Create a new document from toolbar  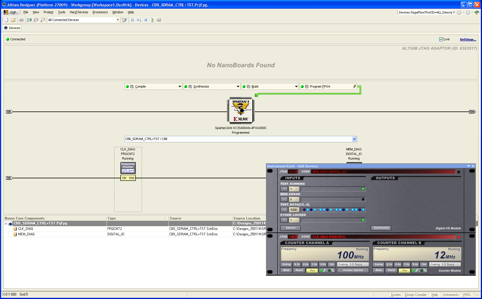point(6,20)
